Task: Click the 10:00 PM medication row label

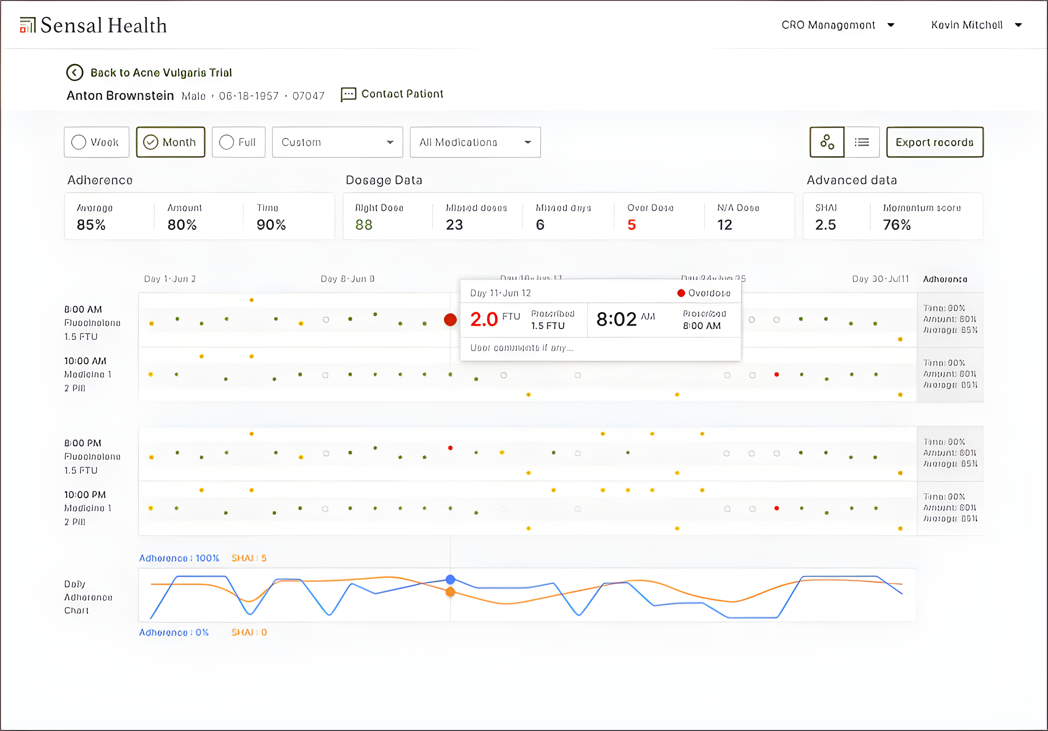Action: 88,508
